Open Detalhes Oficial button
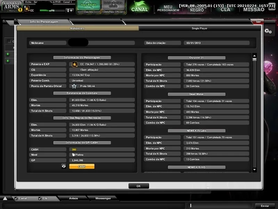The height and width of the screenshot is (209, 278). click(x=113, y=12)
